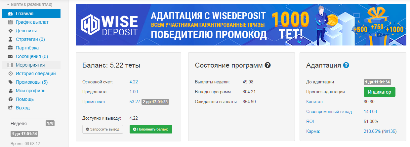Click the Мероприятия film icon
Screen dimensions: 410x147
10,65
